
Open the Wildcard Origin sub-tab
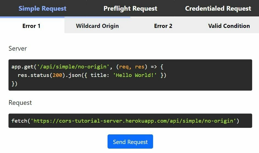(97, 26)
